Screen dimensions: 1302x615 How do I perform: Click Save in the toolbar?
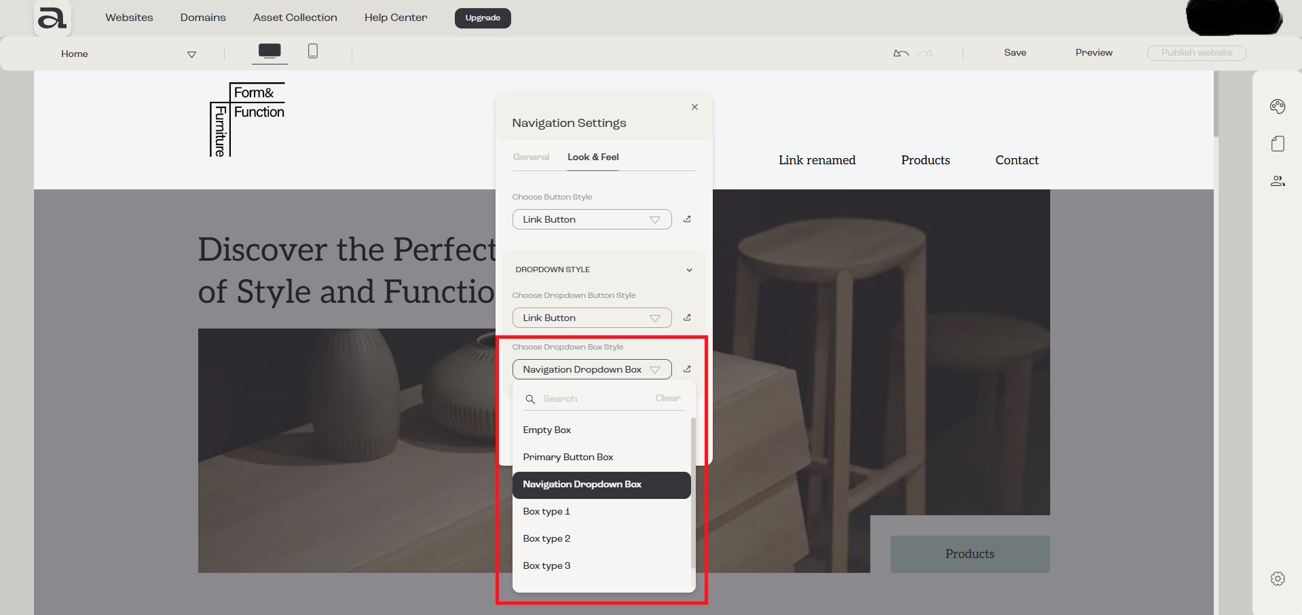[1015, 53]
